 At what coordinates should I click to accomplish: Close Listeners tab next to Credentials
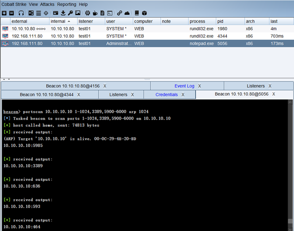(x=133, y=94)
